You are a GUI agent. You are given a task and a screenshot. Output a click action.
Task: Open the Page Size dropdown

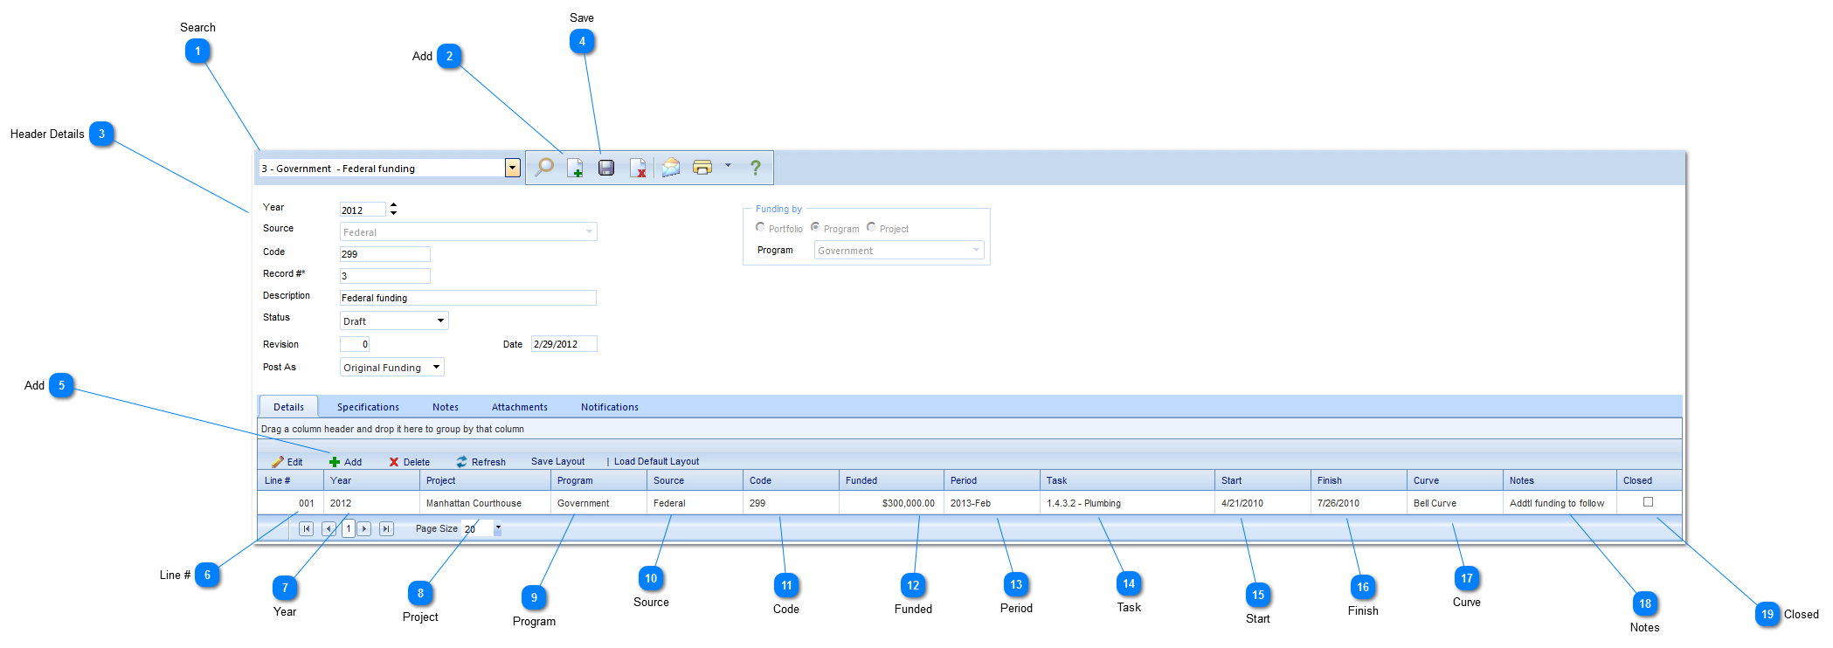click(x=498, y=527)
